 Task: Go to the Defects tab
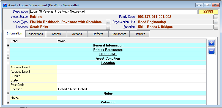pyautogui.click(x=98, y=34)
